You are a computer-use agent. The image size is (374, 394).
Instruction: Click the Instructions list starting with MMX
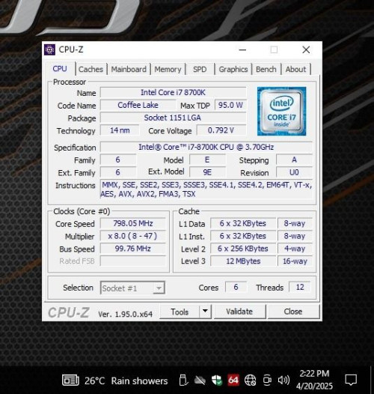coord(206,190)
